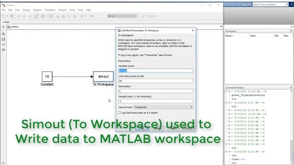Click the Stop simulation button
Viewport: 294px width, 165px height.
tap(75, 16)
